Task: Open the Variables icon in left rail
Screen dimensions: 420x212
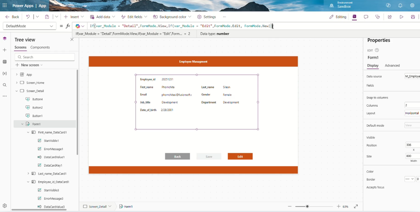Action: pyautogui.click(x=5, y=73)
